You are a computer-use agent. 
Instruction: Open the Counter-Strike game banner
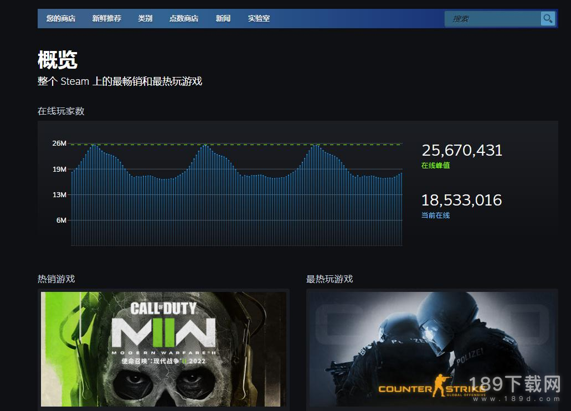[432, 349]
